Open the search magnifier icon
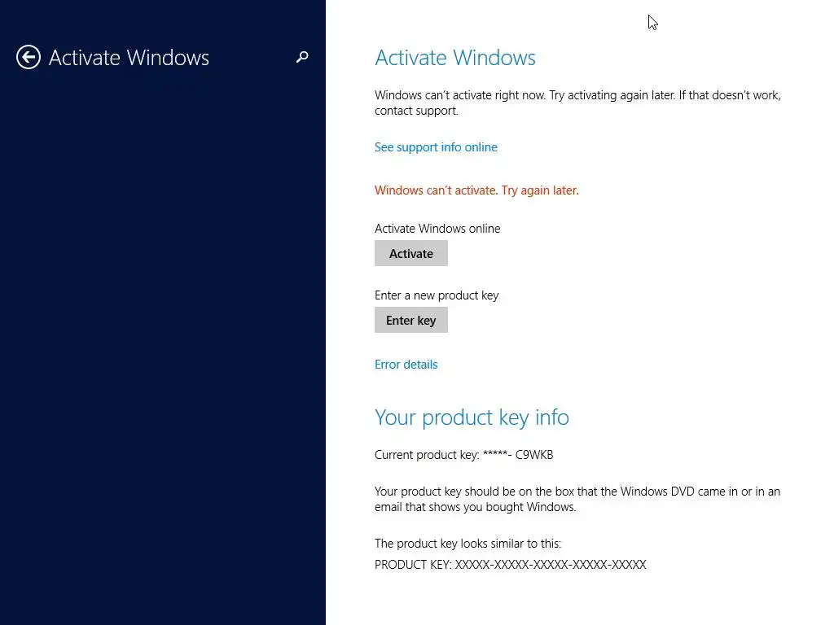The height and width of the screenshot is (625, 834). click(302, 57)
